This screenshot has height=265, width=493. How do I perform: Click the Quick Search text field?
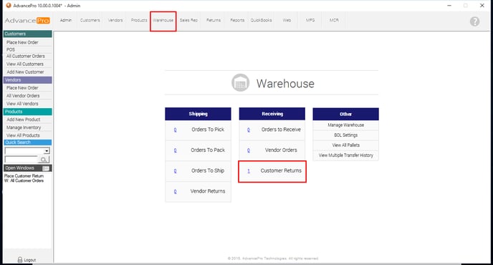click(x=21, y=160)
